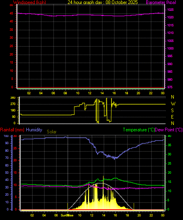This screenshot has height=220, width=183.
Task: Click the 14 hour label under bottom graph
Action: click(x=103, y=215)
